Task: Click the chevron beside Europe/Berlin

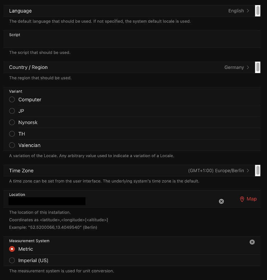Action: (x=248, y=170)
